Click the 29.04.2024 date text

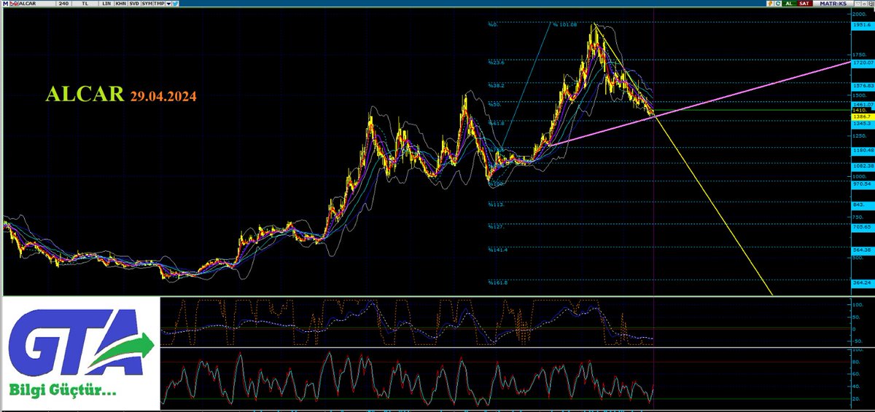(163, 96)
